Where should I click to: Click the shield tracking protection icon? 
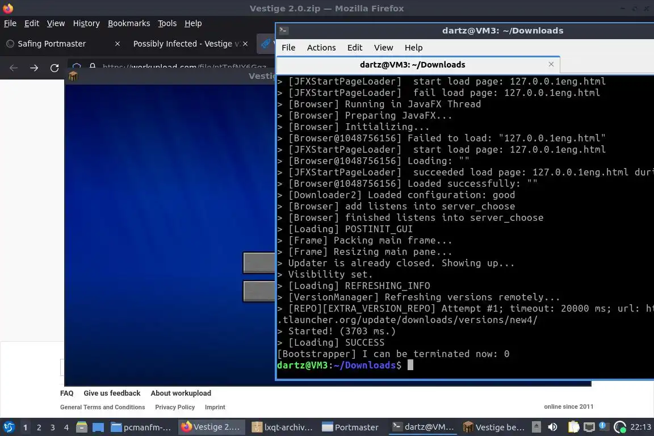[76, 66]
